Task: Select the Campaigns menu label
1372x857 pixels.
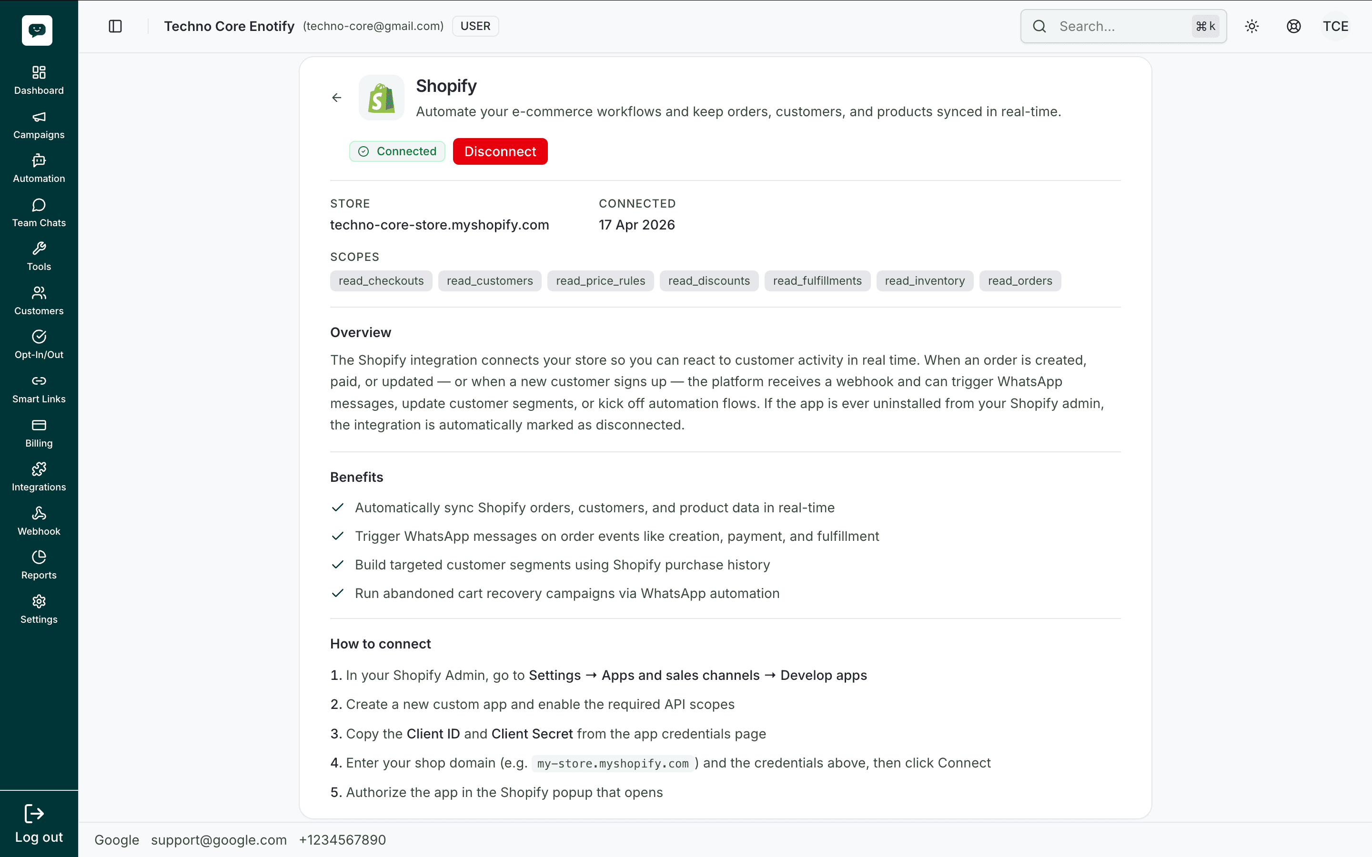Action: click(39, 135)
